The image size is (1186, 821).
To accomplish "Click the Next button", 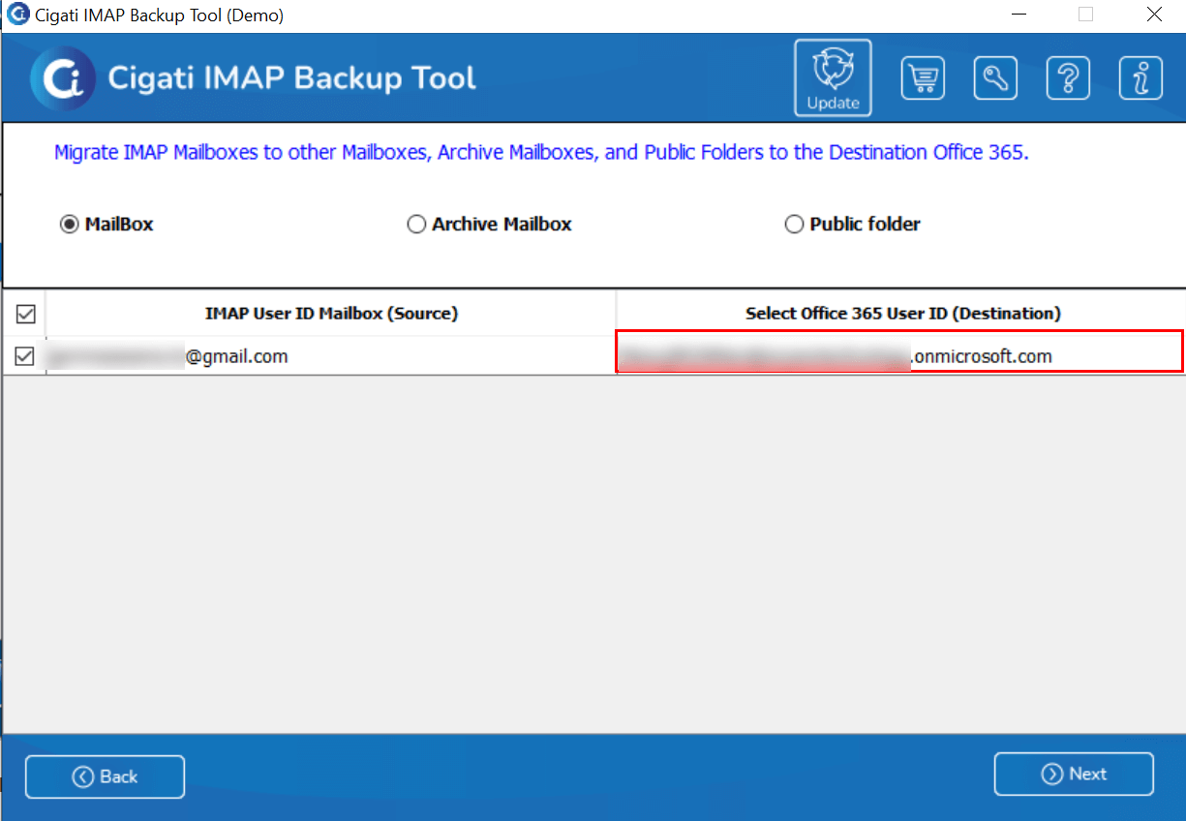I will 1074,775.
